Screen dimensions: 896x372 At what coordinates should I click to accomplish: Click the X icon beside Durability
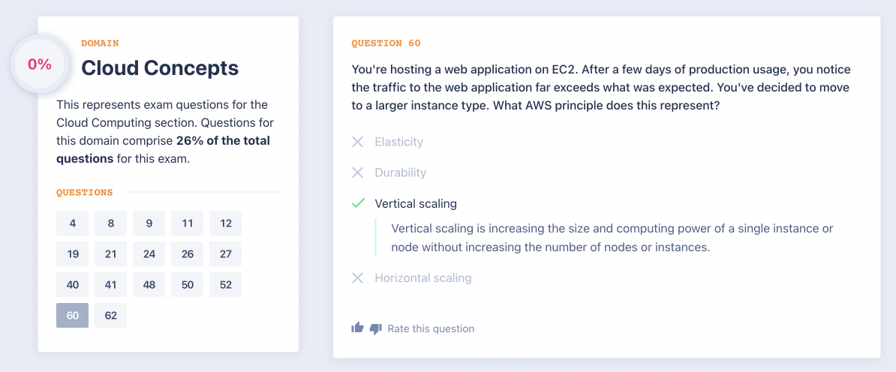point(358,172)
